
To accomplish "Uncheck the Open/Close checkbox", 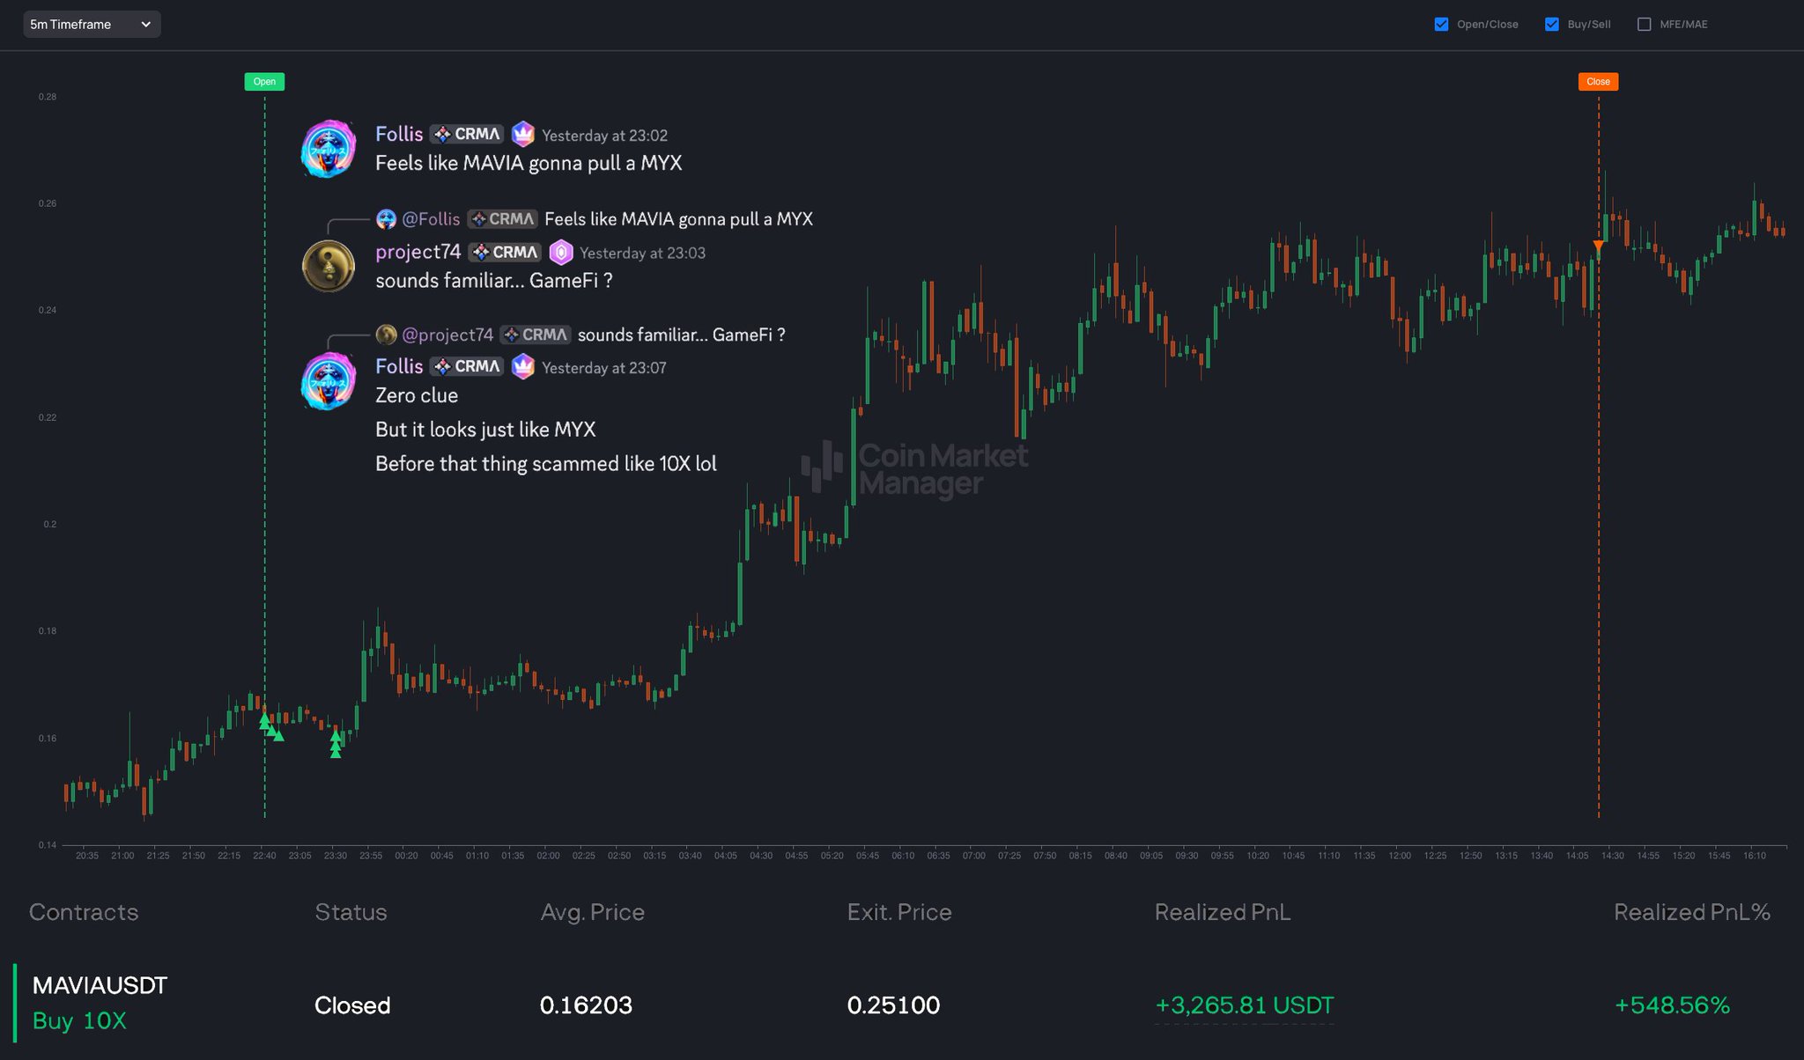I will (1441, 25).
